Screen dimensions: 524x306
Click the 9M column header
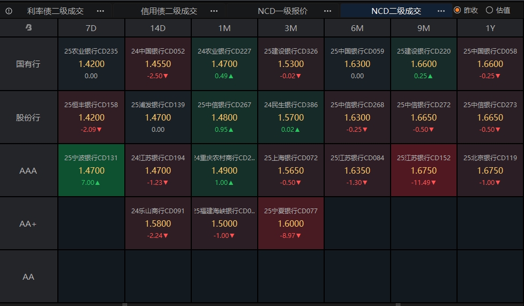pos(424,28)
